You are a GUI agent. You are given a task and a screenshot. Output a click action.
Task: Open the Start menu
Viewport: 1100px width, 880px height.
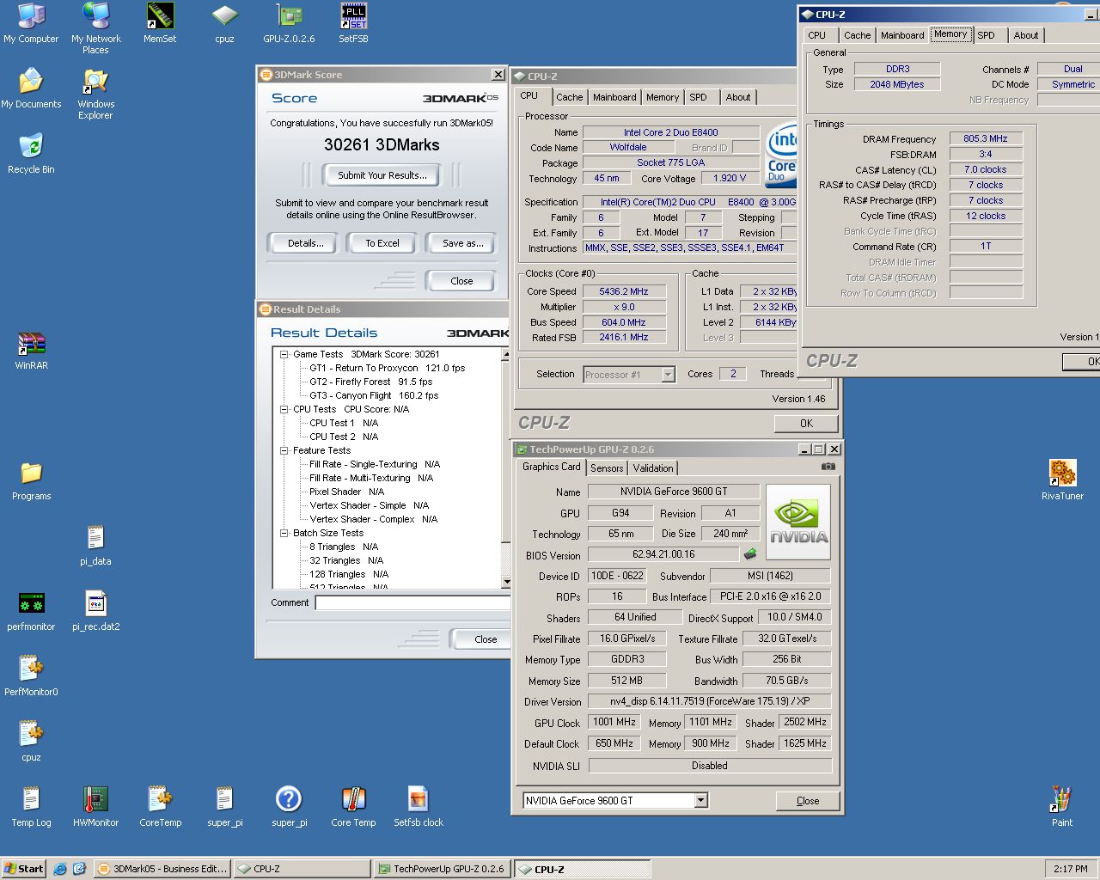click(x=23, y=869)
